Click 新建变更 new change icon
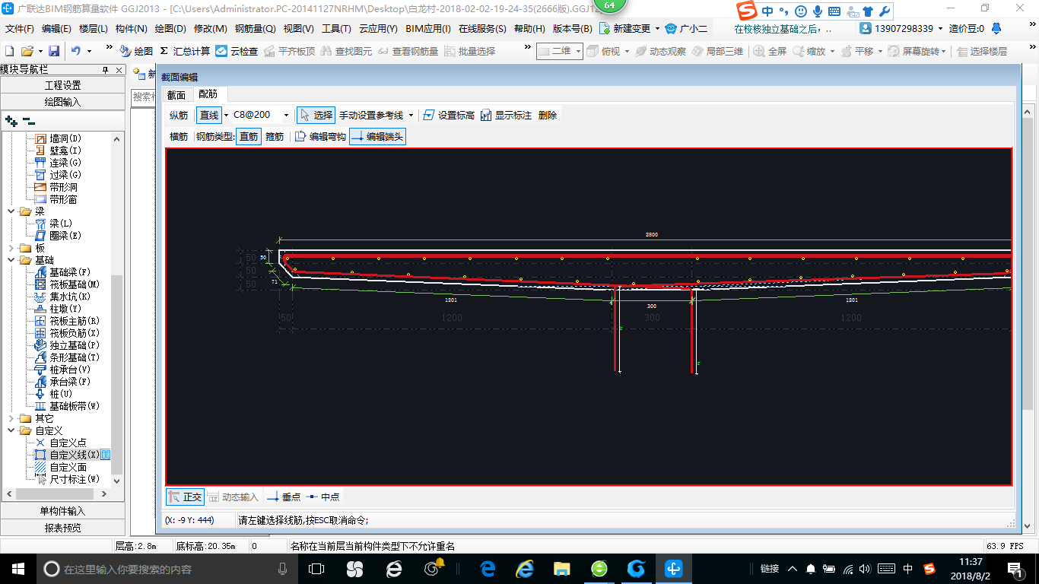 click(625, 28)
